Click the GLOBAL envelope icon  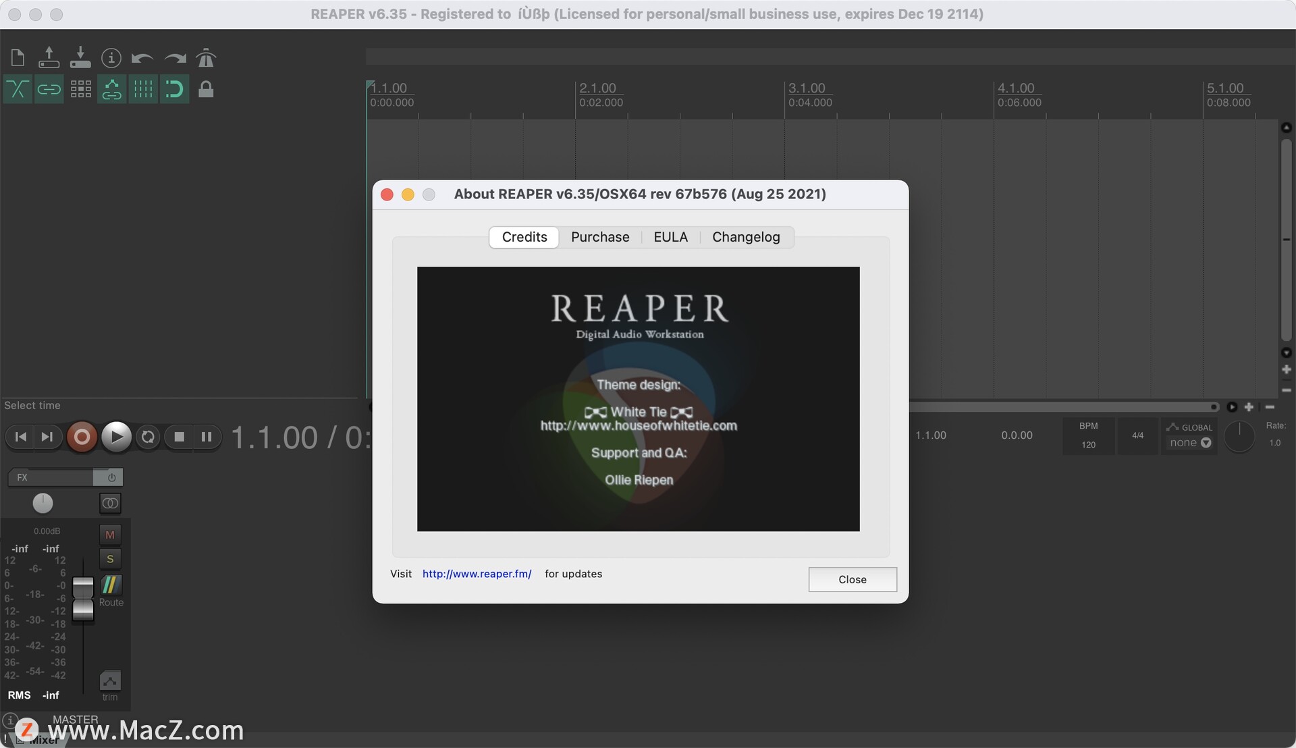pyautogui.click(x=1172, y=427)
